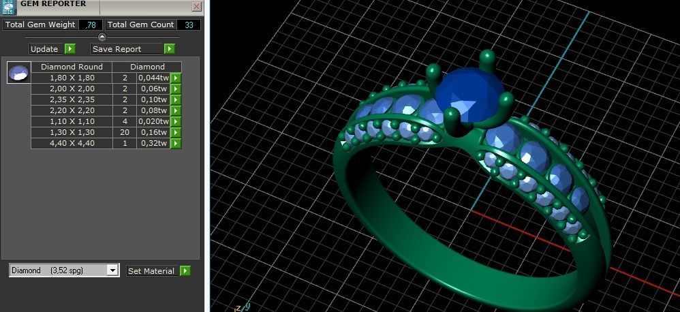Click the Gem Reporter panel icon
The width and height of the screenshot is (680, 312).
pos(8,7)
